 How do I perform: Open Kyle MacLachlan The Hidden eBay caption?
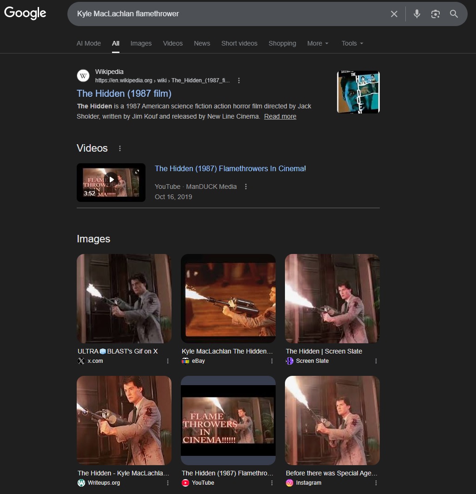(x=227, y=351)
